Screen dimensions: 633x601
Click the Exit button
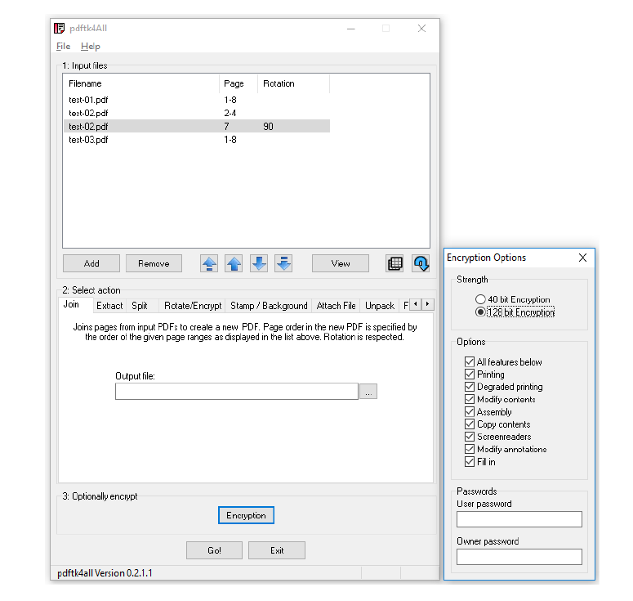[277, 550]
